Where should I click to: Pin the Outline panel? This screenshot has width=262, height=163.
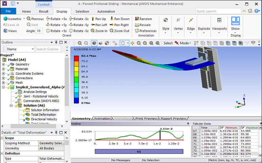pyautogui.click(x=56, y=42)
